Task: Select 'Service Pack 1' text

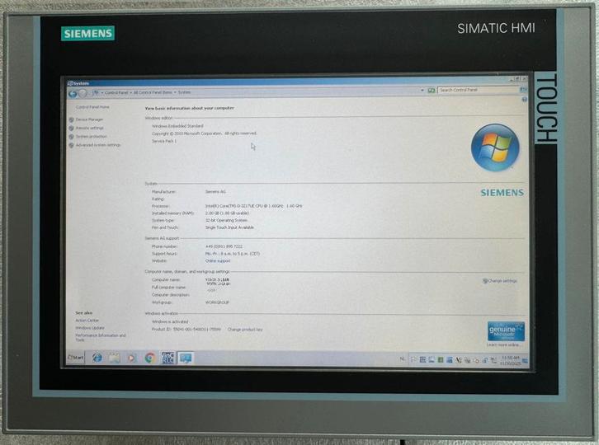Action: (x=164, y=141)
